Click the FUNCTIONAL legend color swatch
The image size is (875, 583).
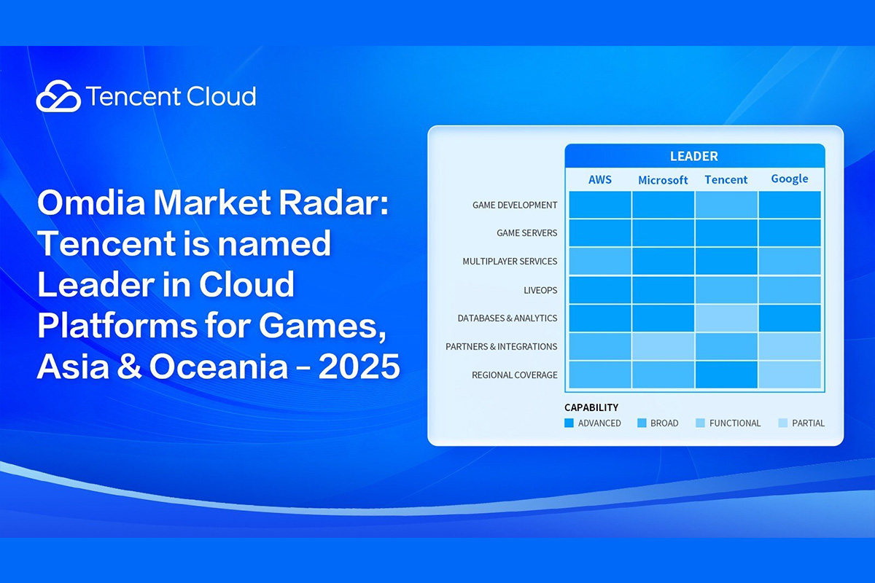[700, 423]
